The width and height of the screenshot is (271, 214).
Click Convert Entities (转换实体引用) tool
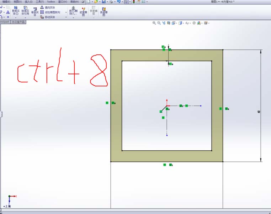click(25, 11)
